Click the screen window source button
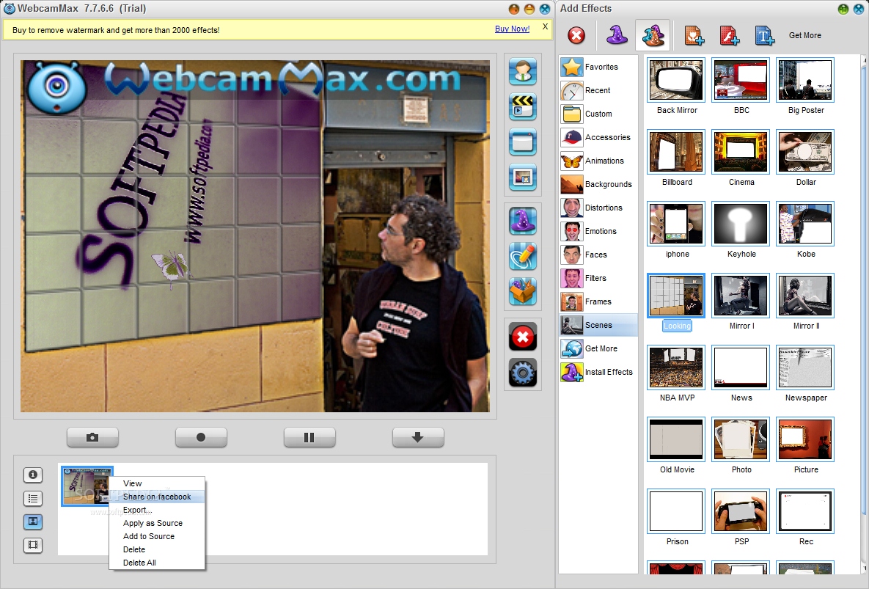Viewport: 869px width, 589px height. click(x=523, y=142)
